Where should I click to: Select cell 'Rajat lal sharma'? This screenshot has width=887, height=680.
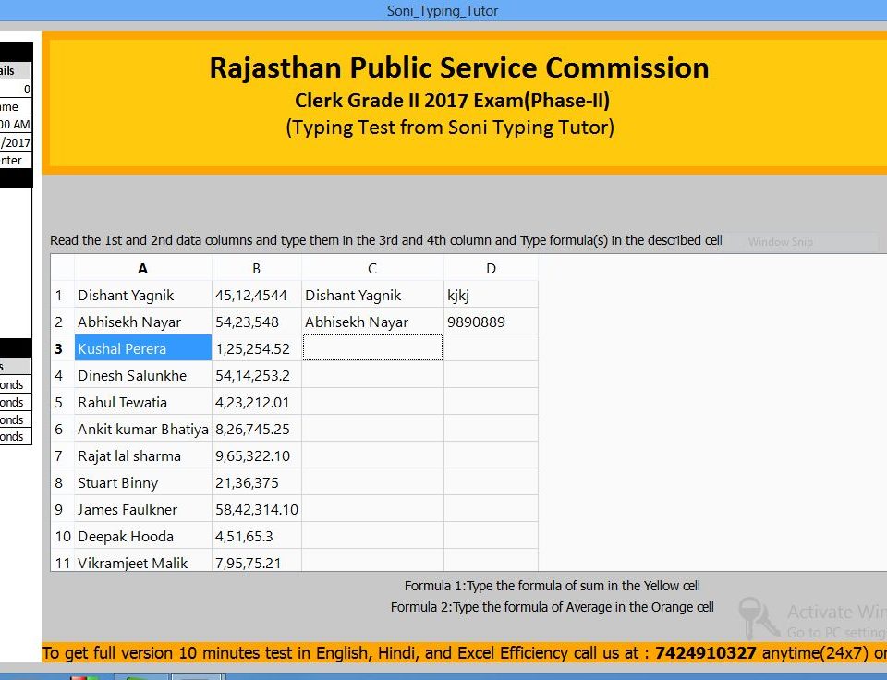[x=143, y=455]
